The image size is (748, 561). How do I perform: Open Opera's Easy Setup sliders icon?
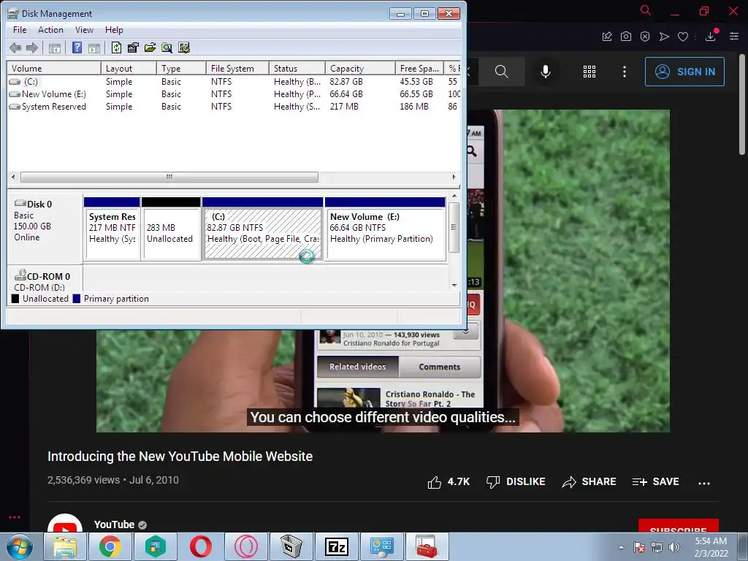point(734,37)
